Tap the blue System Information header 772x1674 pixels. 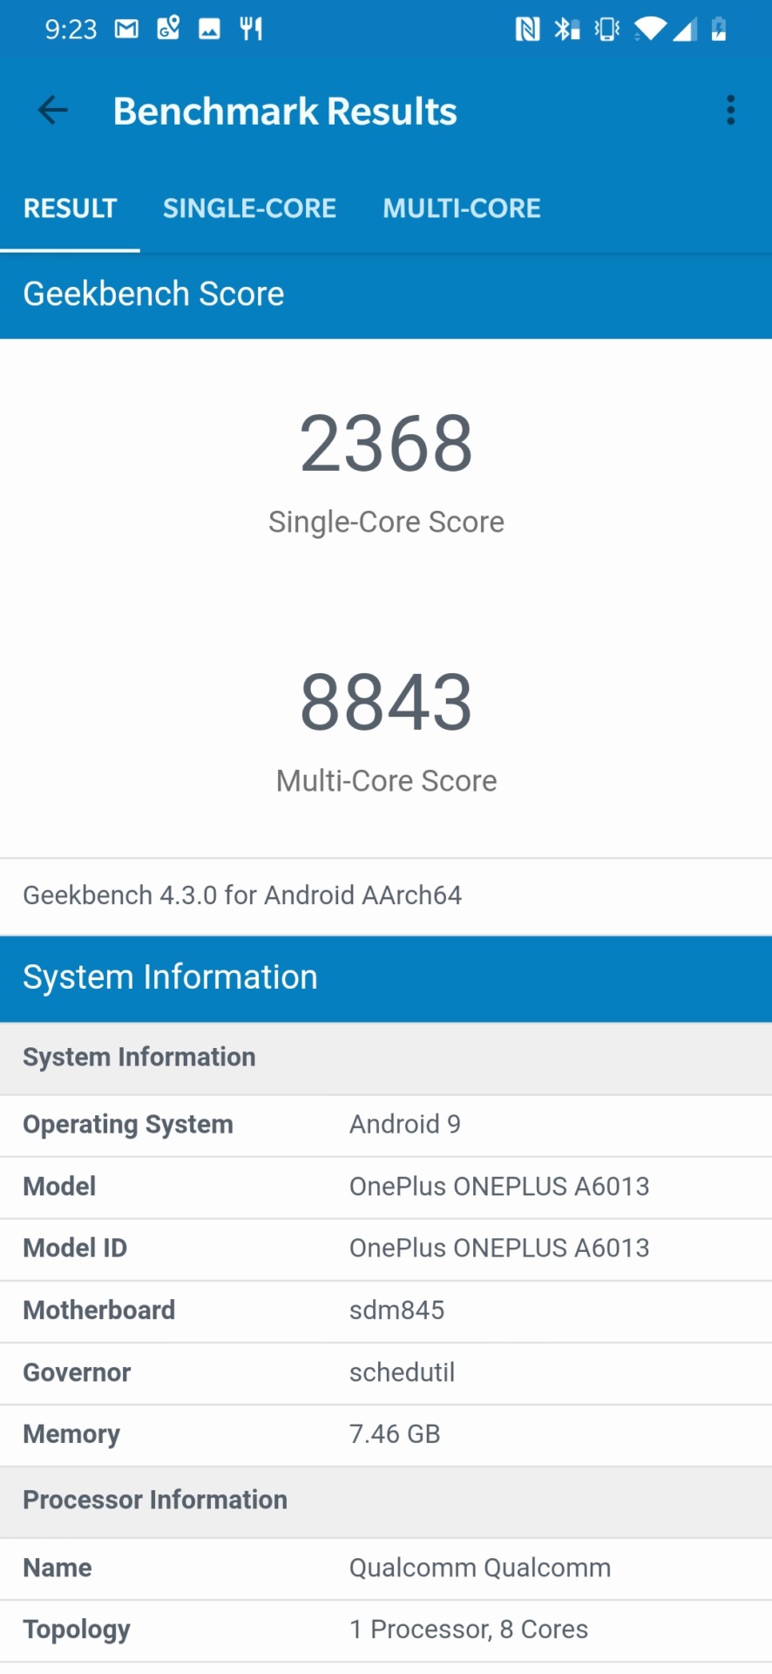(170, 977)
